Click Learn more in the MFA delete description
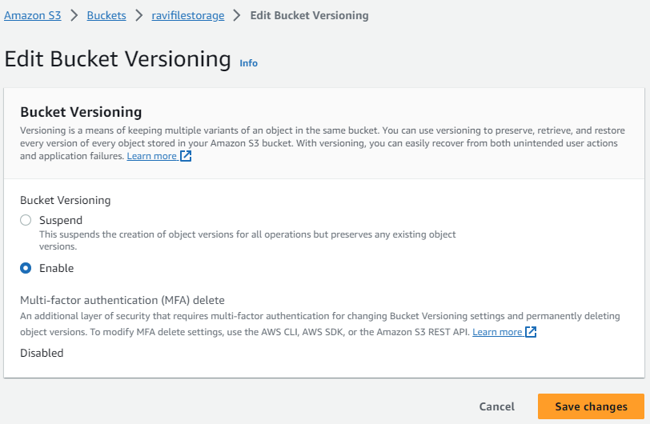This screenshot has height=424, width=650. 497,331
